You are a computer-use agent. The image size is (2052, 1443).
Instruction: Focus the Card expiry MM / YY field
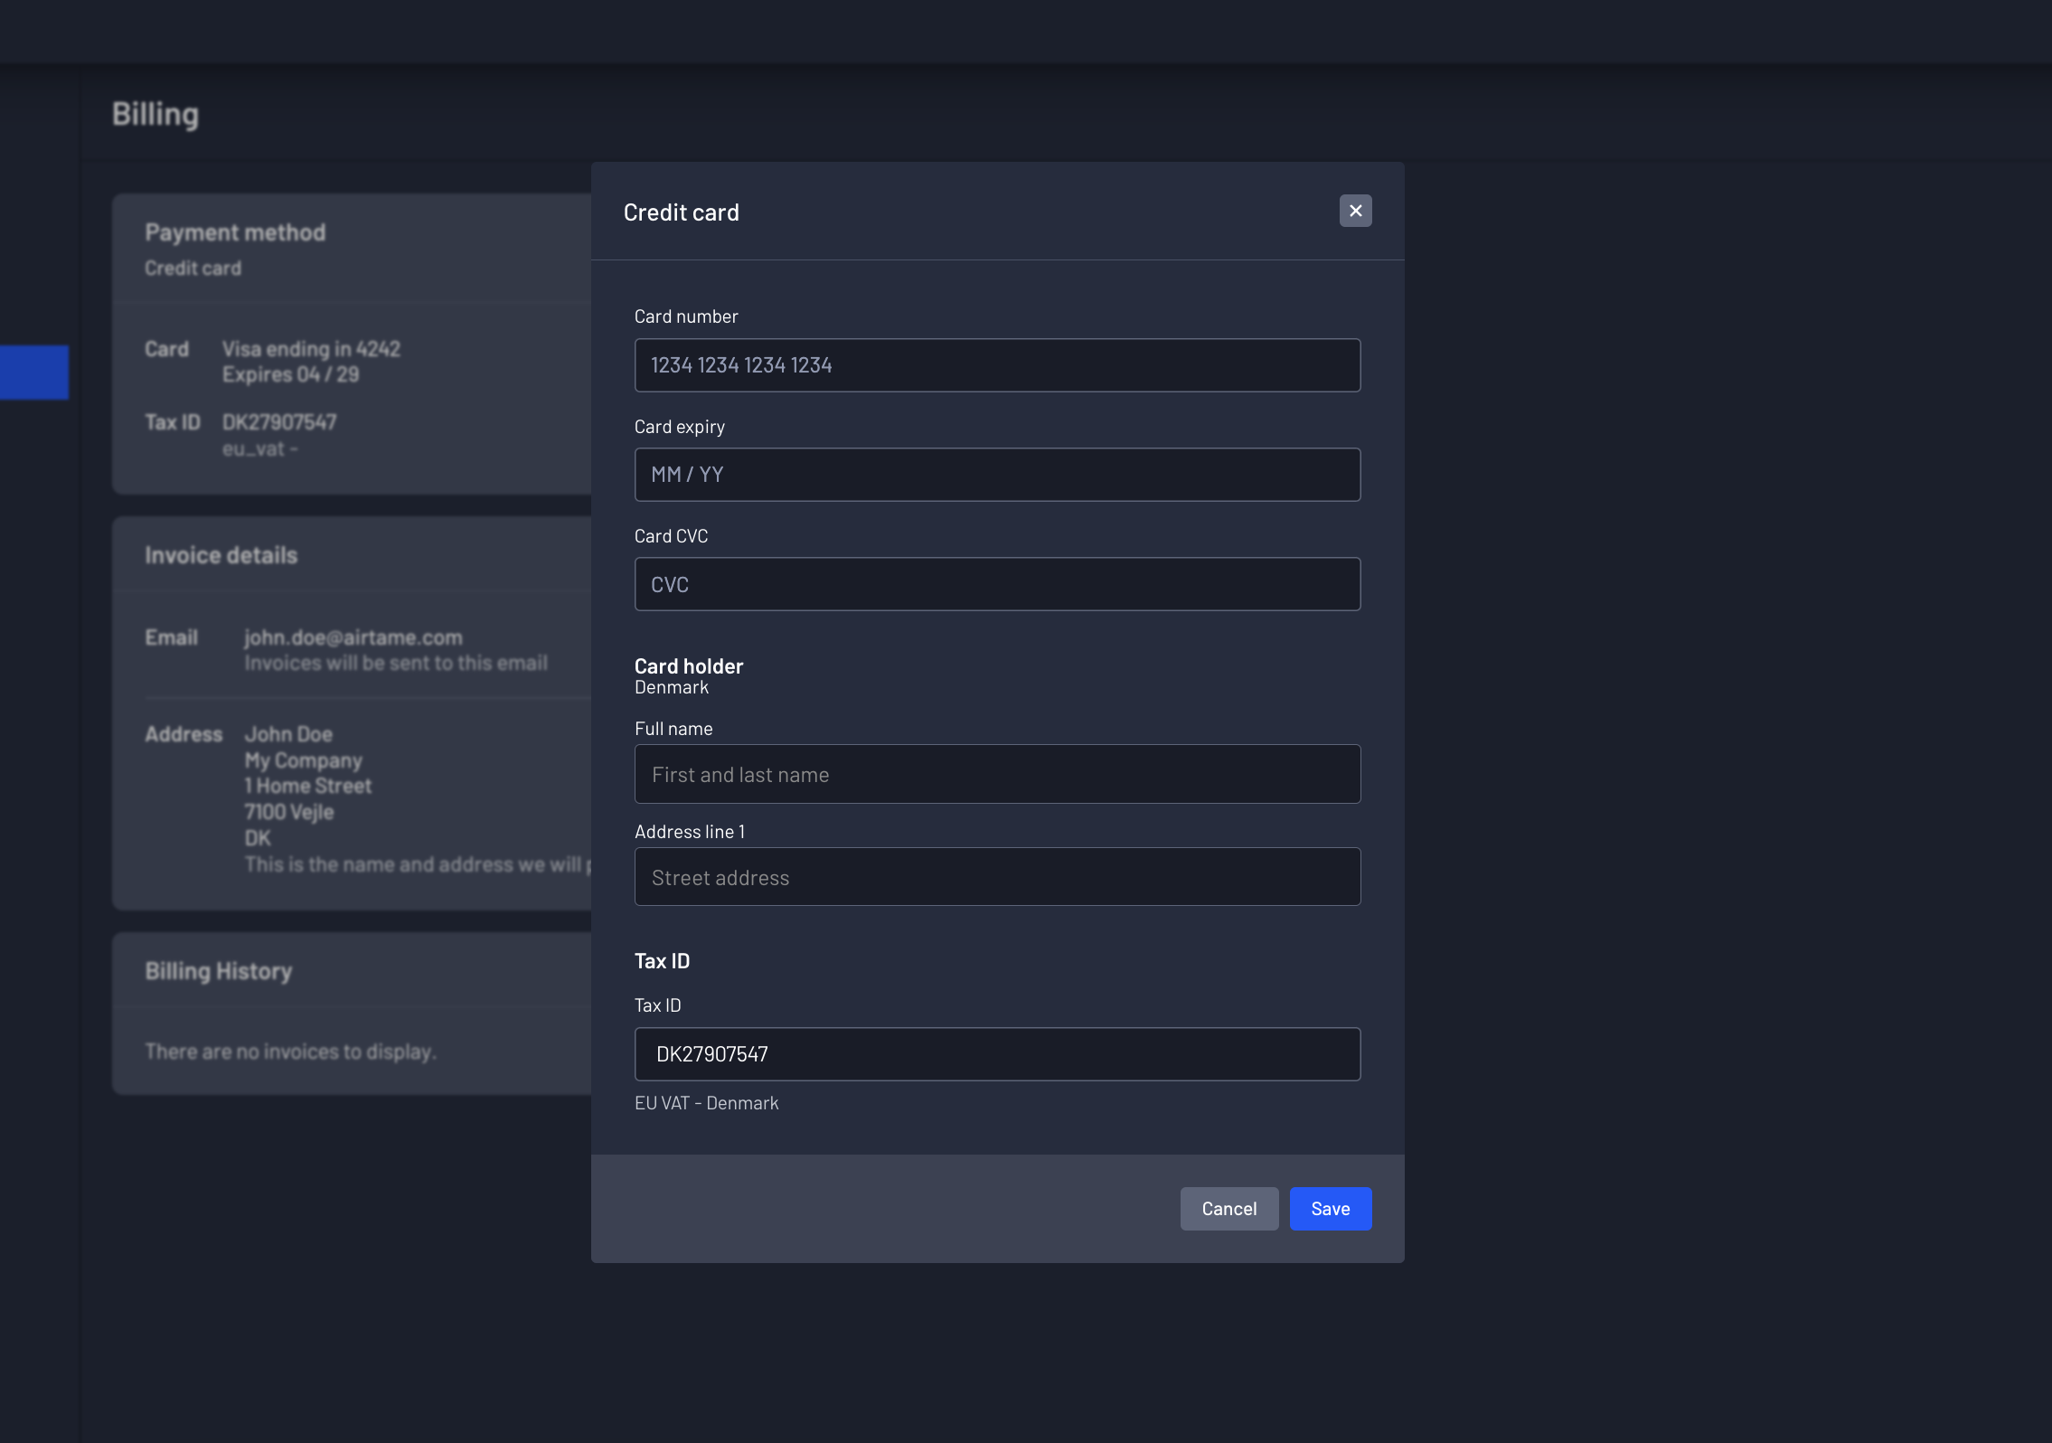pyautogui.click(x=997, y=475)
